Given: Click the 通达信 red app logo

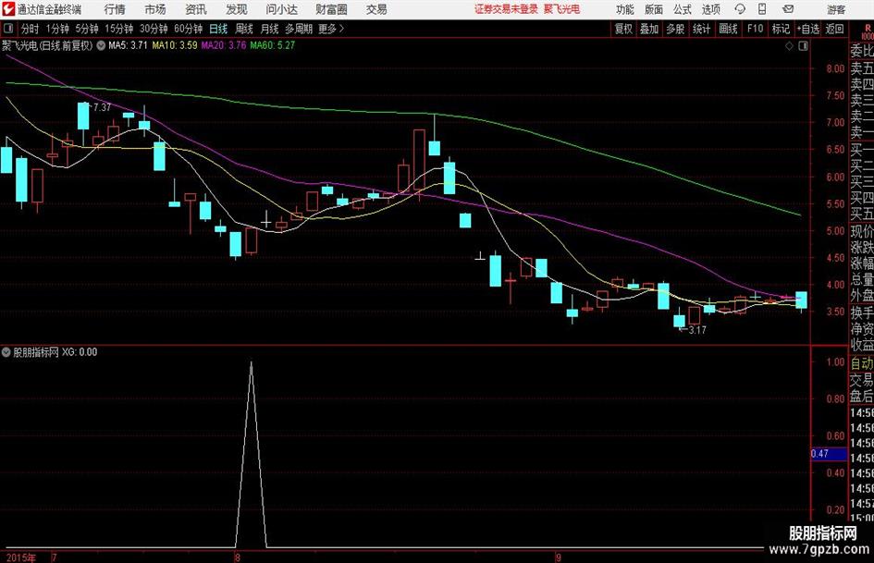Looking at the screenshot, I should pos(7,9).
